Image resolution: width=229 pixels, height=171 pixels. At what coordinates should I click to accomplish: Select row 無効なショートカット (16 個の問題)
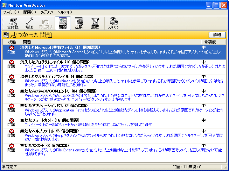(114, 123)
